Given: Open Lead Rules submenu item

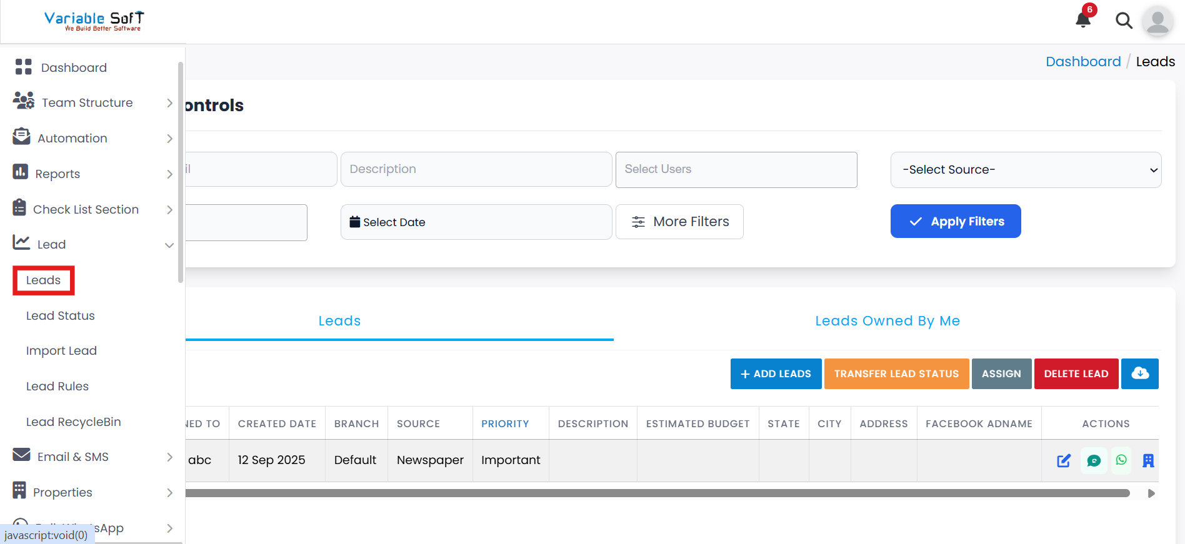Looking at the screenshot, I should [57, 387].
